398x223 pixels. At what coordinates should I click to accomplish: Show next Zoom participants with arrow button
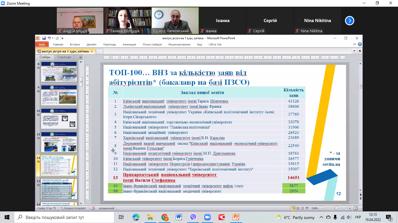[349, 21]
